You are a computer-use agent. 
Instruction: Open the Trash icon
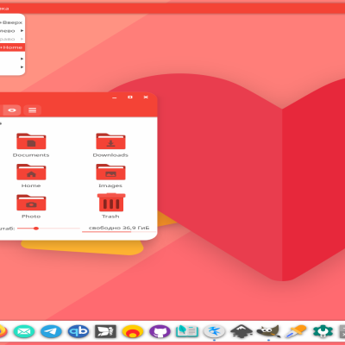point(111,202)
